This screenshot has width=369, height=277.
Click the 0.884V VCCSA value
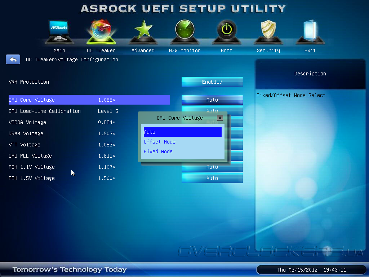pos(107,122)
